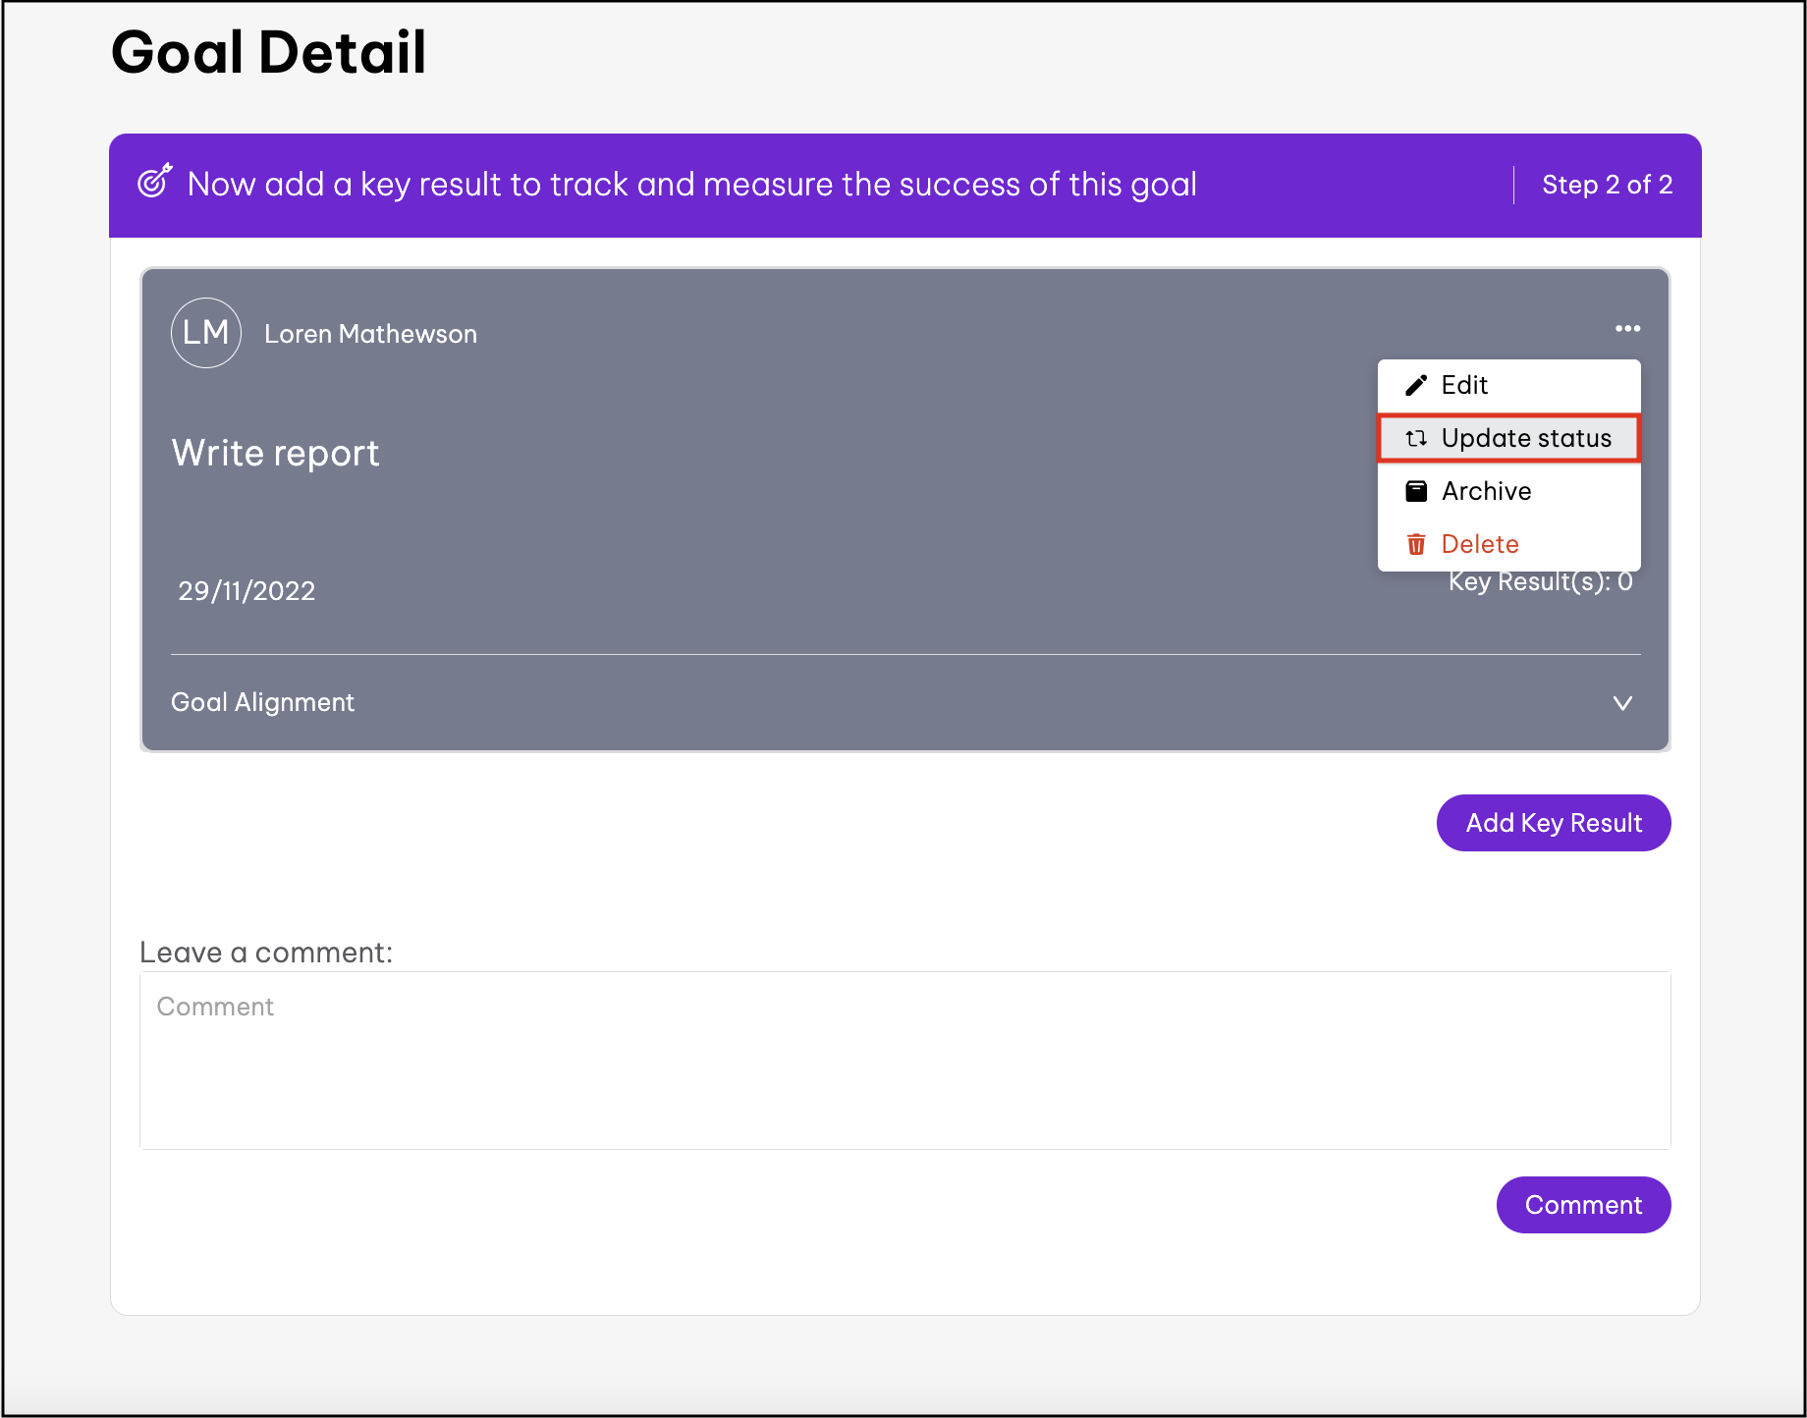The width and height of the screenshot is (1807, 1418).
Task: Click the red trash icon
Action: point(1416,544)
